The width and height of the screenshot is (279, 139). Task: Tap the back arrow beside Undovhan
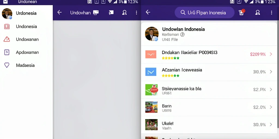(59, 12)
